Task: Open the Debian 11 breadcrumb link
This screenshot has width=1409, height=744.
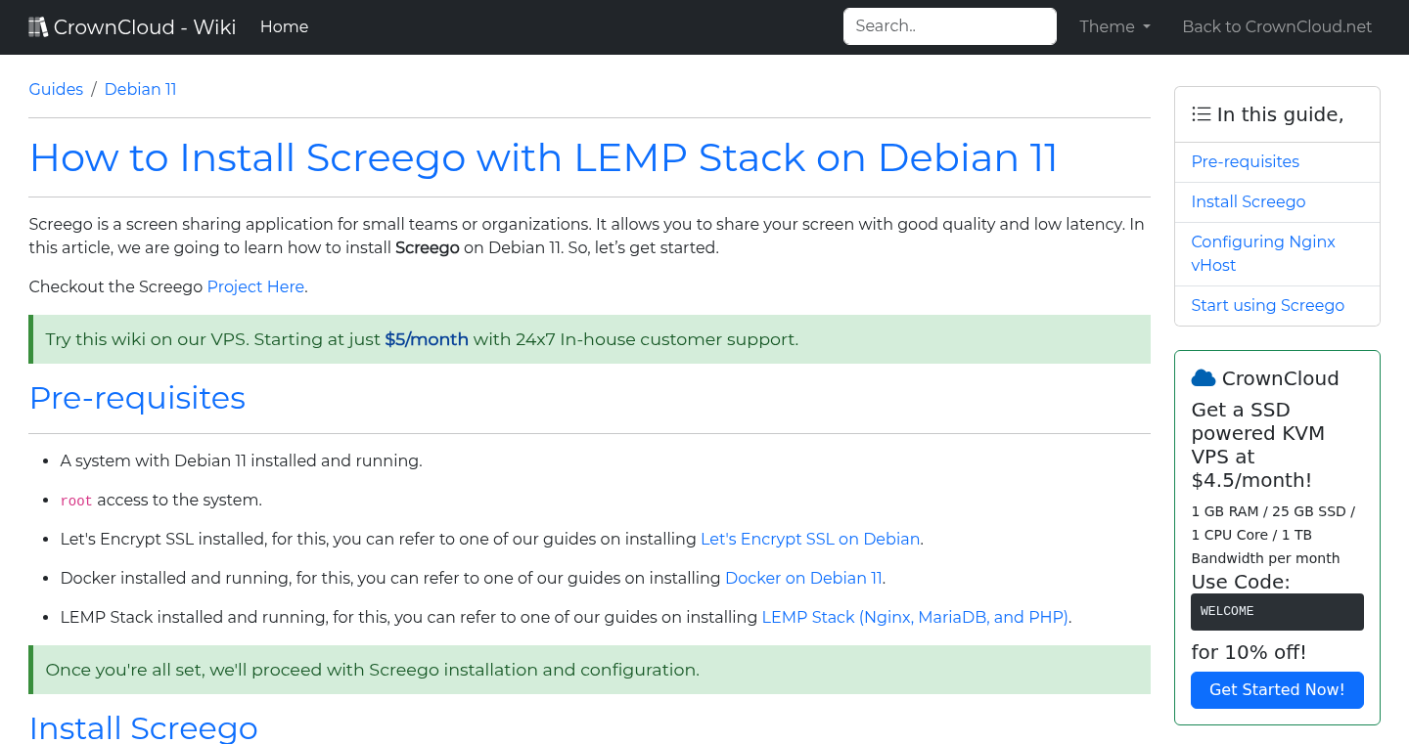Action: coord(140,90)
